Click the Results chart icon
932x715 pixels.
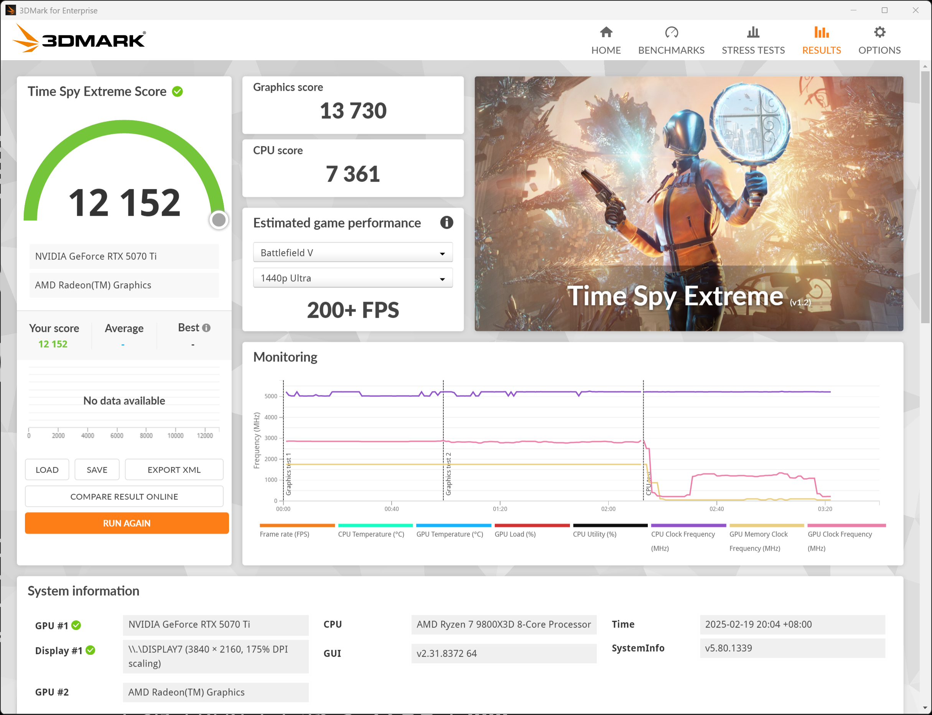[821, 32]
